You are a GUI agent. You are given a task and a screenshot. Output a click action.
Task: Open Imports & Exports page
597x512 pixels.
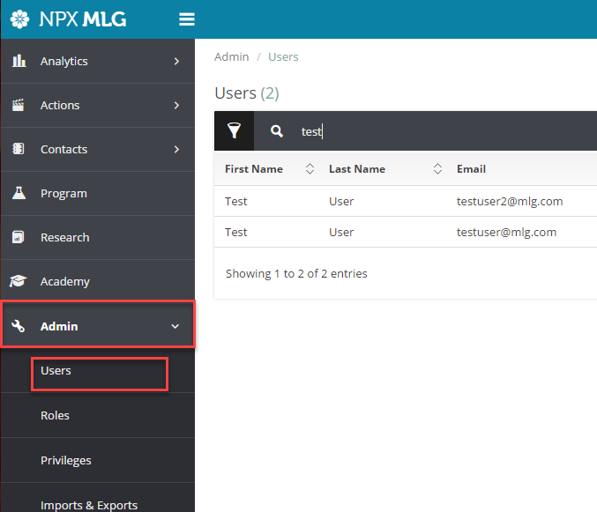click(89, 505)
